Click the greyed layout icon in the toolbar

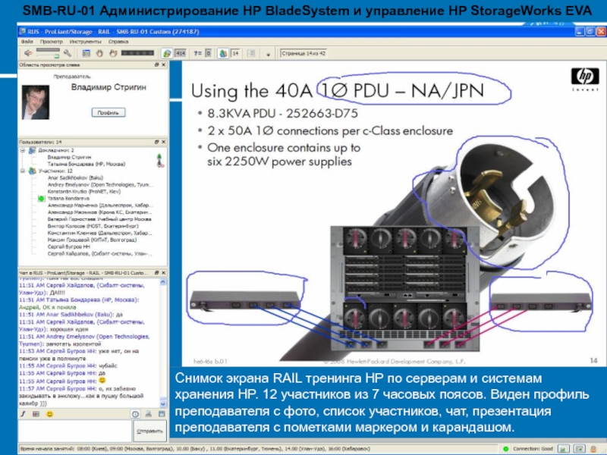point(251,53)
